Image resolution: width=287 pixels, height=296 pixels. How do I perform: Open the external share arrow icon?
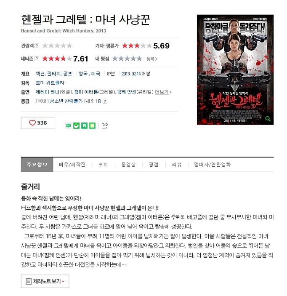(105, 125)
